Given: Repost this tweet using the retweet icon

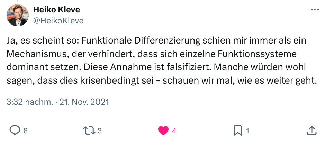Looking at the screenshot, I should coord(89,131).
